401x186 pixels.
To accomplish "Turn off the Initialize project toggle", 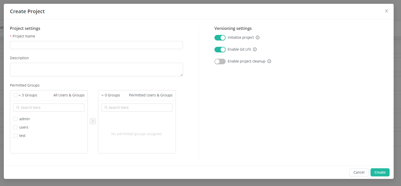I will [220, 38].
